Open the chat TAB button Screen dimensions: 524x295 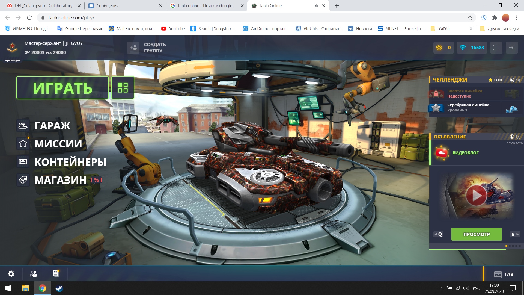pos(504,274)
